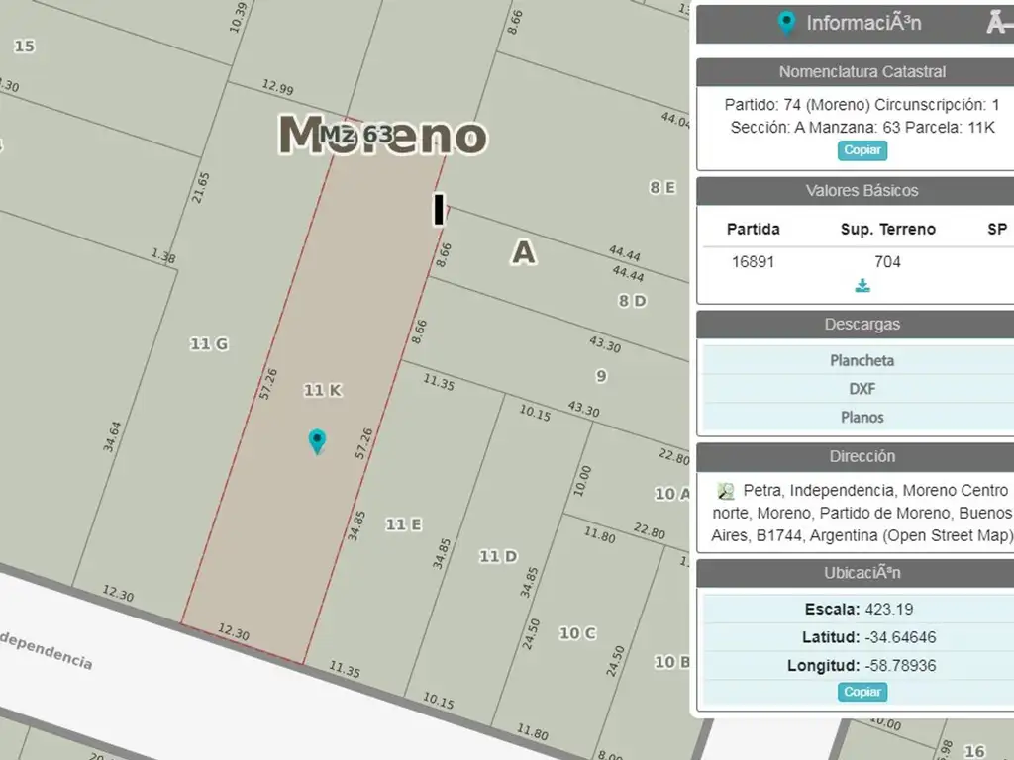1014x760 pixels.
Task: Select parcel 11 E on the map
Action: pyautogui.click(x=403, y=524)
